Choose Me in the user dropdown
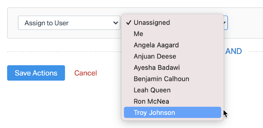 point(139,34)
